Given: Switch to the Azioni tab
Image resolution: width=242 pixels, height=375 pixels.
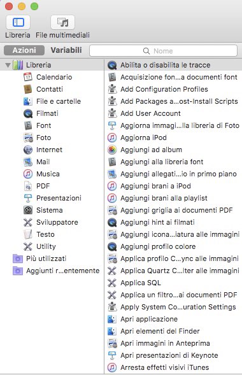Looking at the screenshot, I should [24, 50].
